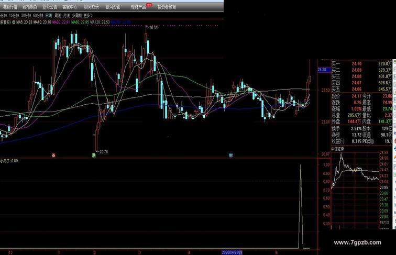The image size is (396, 255).
Task: Click the 收益(一) value 0.315
Action: point(357,141)
